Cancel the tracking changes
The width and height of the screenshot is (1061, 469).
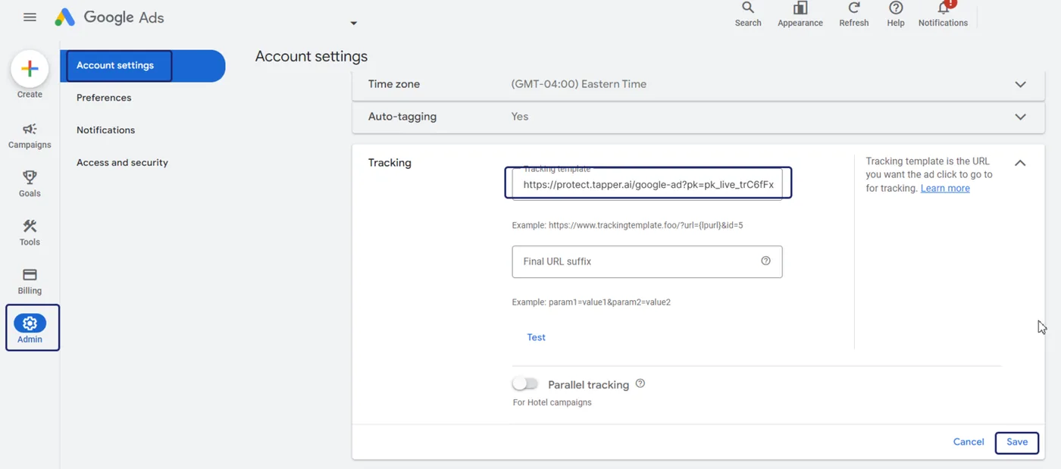point(969,442)
